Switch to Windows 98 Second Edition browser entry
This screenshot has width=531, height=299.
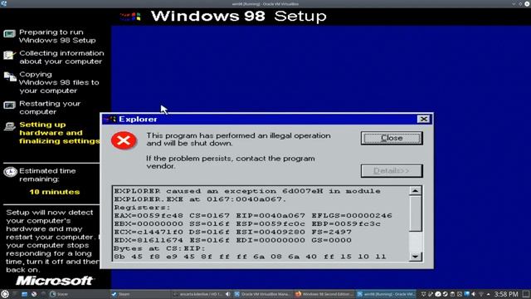point(324,294)
